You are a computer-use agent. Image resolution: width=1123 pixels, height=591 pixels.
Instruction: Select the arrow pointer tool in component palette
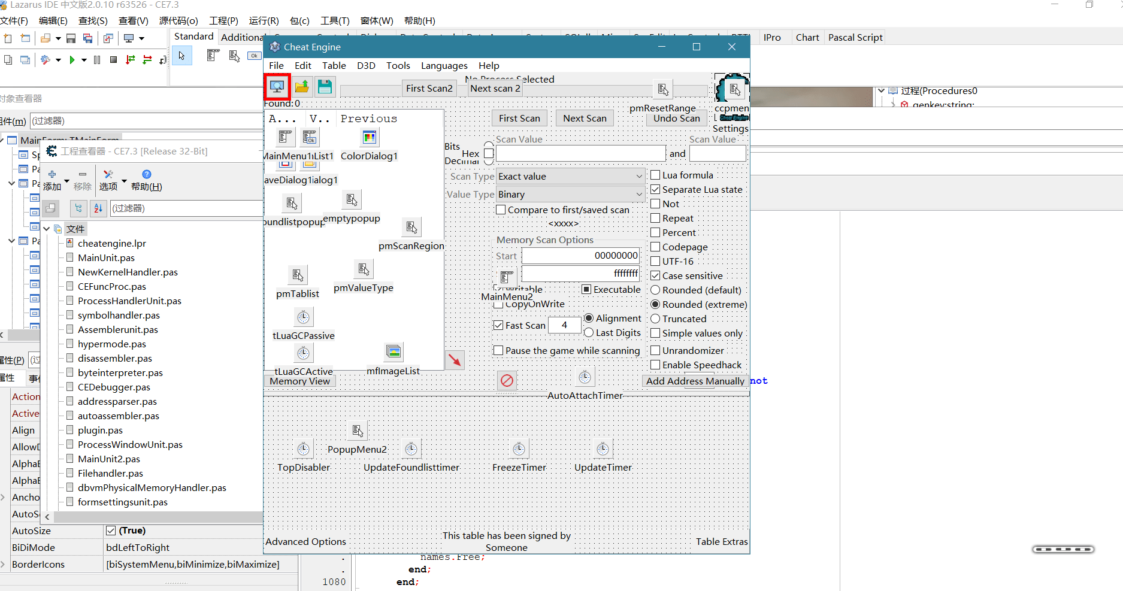(181, 56)
